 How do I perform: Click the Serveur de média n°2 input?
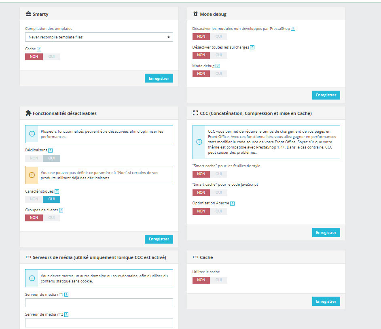(99, 323)
